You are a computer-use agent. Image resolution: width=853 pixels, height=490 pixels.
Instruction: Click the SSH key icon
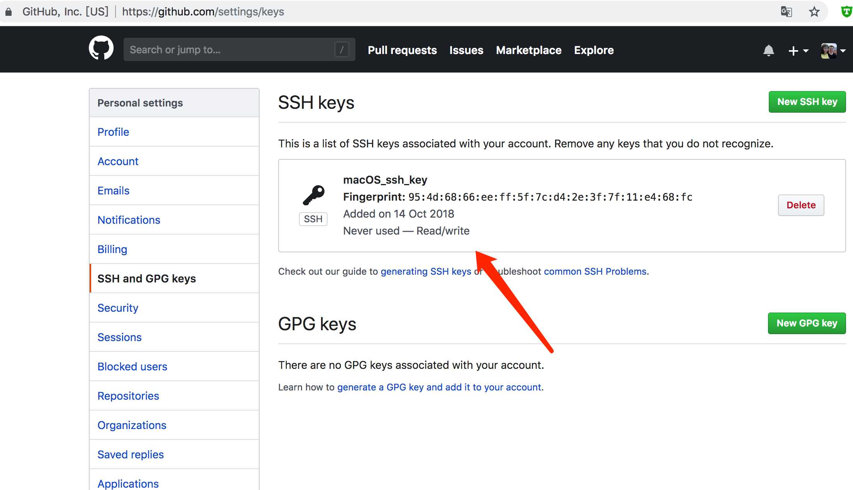[x=313, y=195]
